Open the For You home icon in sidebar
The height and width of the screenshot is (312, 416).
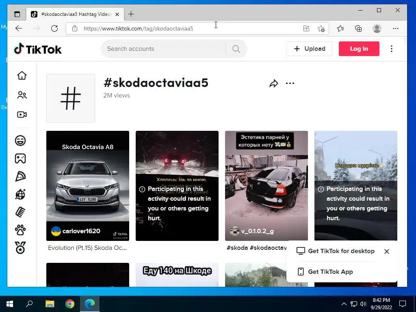22,76
